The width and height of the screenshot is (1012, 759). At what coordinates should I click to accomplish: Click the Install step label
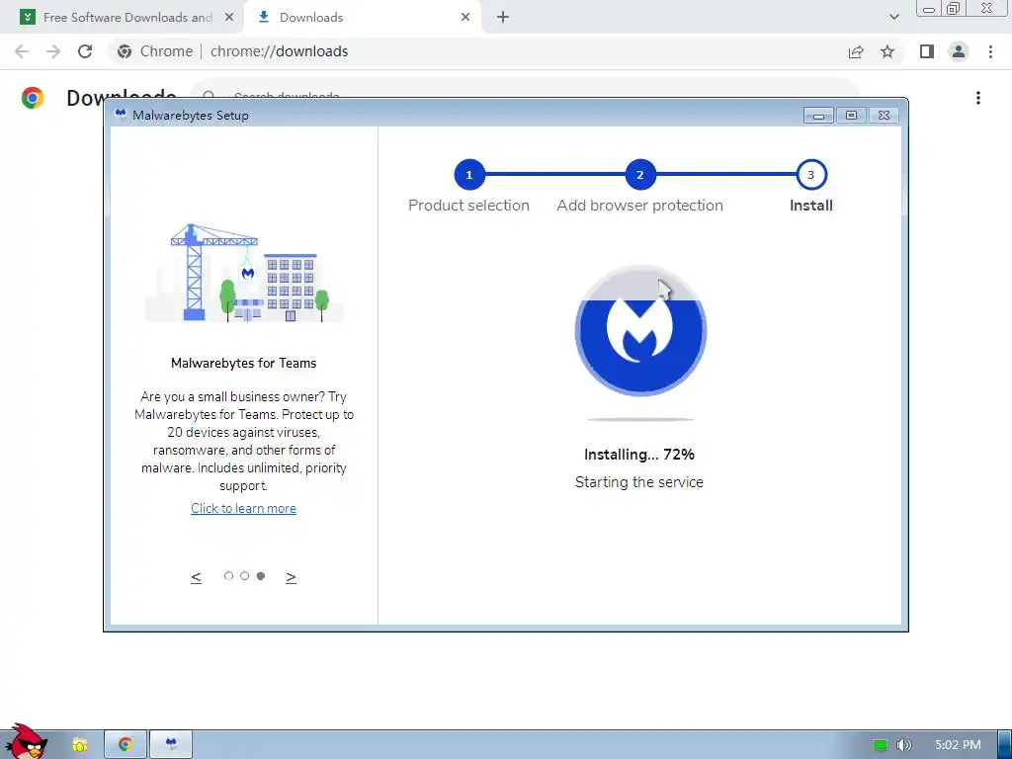tap(811, 206)
